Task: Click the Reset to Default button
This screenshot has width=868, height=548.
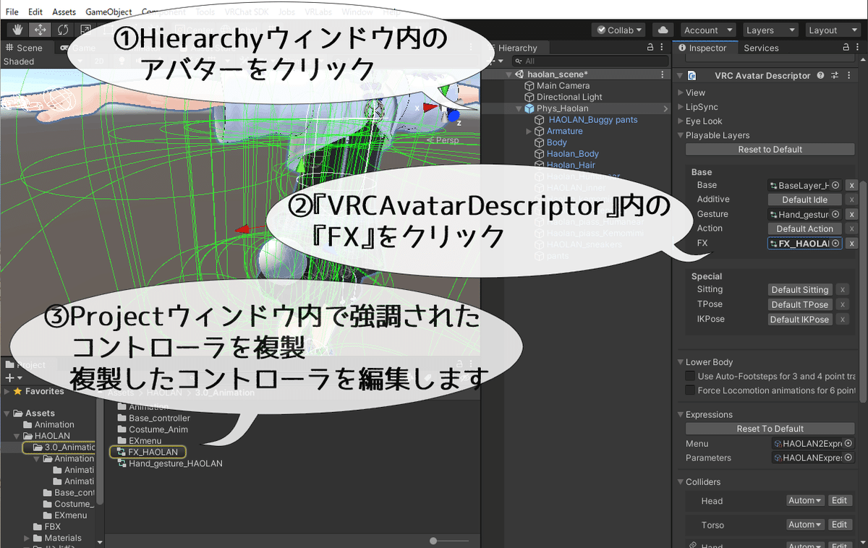Action: point(770,150)
